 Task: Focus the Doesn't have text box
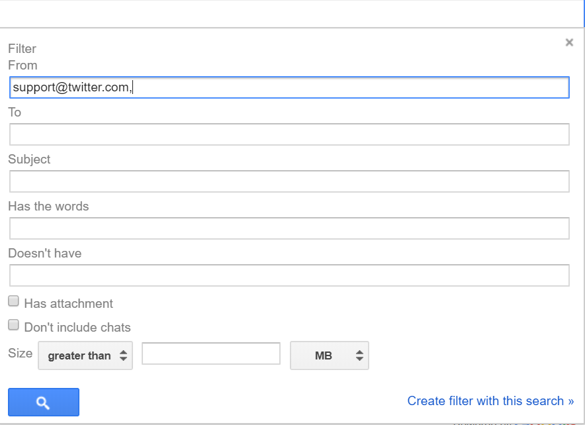click(x=289, y=275)
